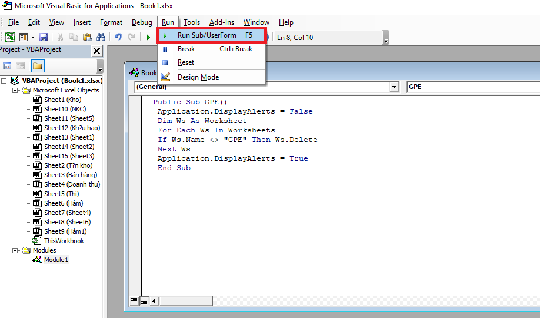This screenshot has height=318, width=540.
Task: Click the green Run toolbar button
Action: click(x=148, y=37)
